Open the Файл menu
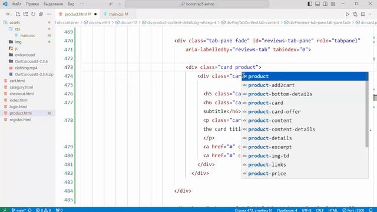377x212 pixels. point(16,4)
